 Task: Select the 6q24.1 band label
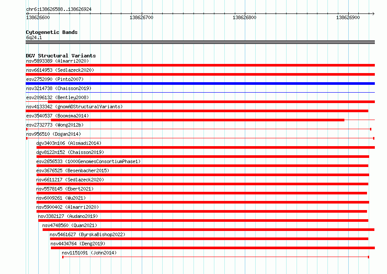point(34,37)
